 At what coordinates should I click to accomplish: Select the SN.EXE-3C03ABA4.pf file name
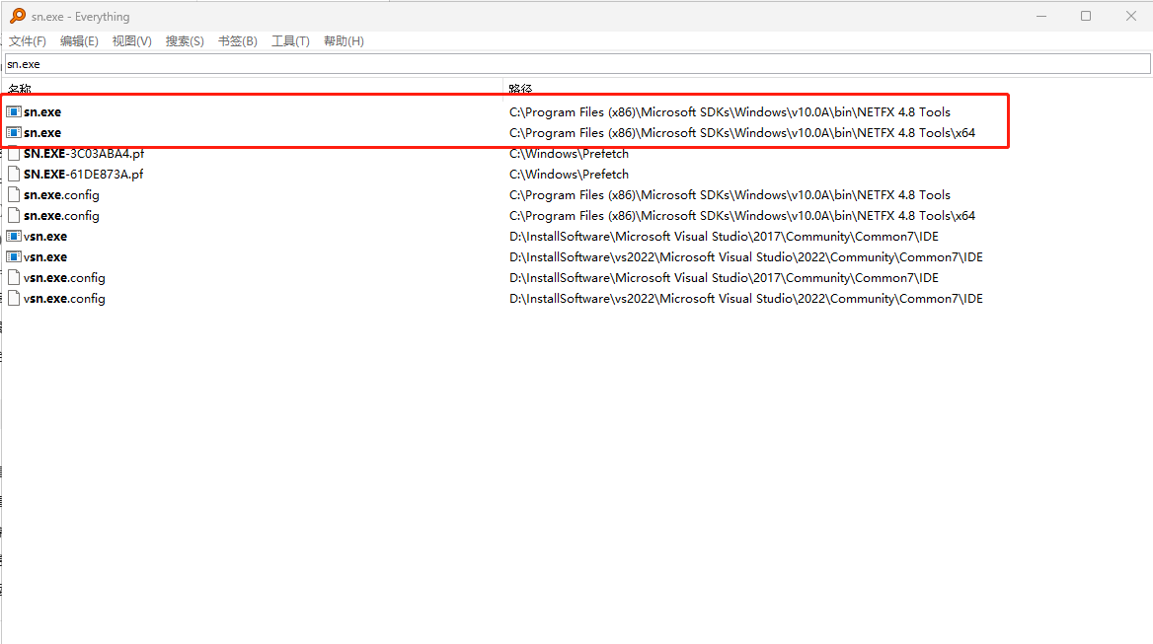(x=84, y=154)
